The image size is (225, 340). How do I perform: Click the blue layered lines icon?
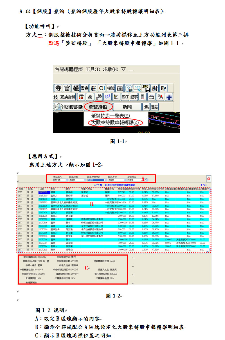tap(107, 97)
